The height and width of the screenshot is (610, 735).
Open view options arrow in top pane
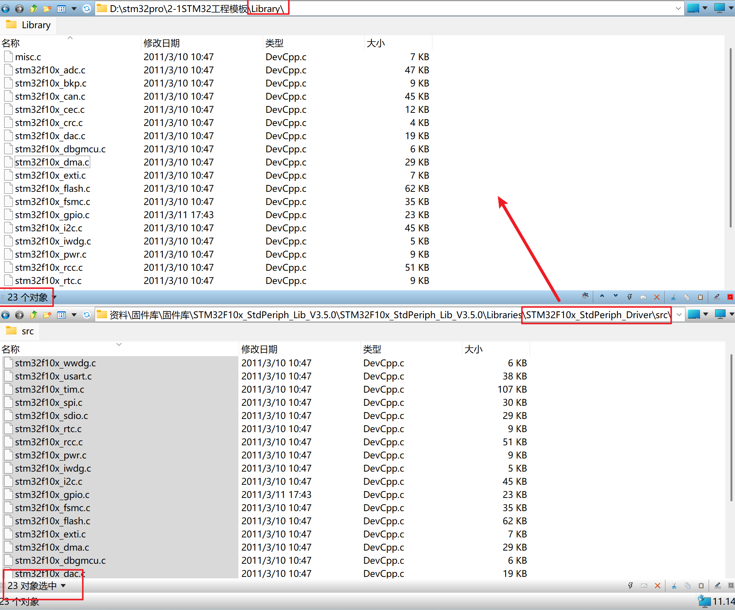tap(74, 9)
